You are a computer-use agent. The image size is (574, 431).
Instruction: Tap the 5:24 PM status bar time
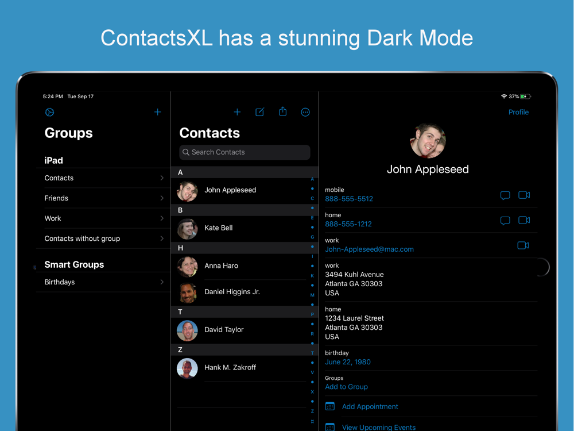click(53, 97)
